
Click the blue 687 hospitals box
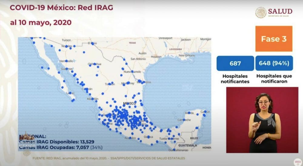tap(235, 63)
